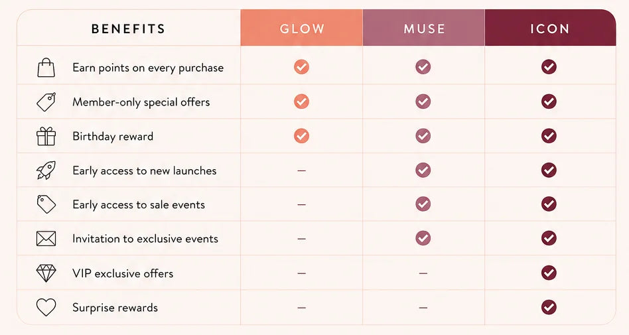Select the GLOW tier header
Image resolution: width=629 pixels, height=335 pixels.
[302, 28]
